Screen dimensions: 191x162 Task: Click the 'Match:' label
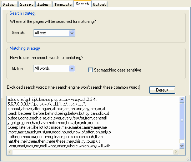pos(17,69)
